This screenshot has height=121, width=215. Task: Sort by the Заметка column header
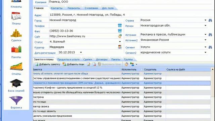(x=77, y=70)
